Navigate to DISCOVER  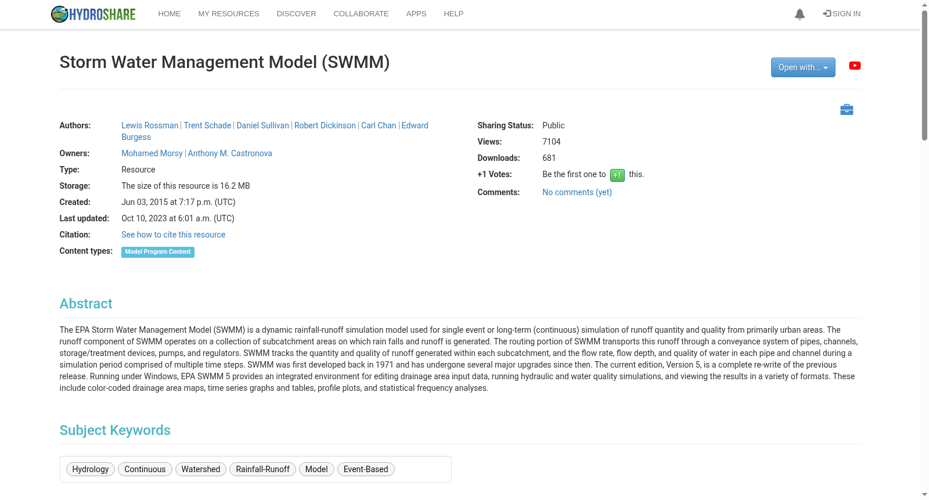coord(296,14)
